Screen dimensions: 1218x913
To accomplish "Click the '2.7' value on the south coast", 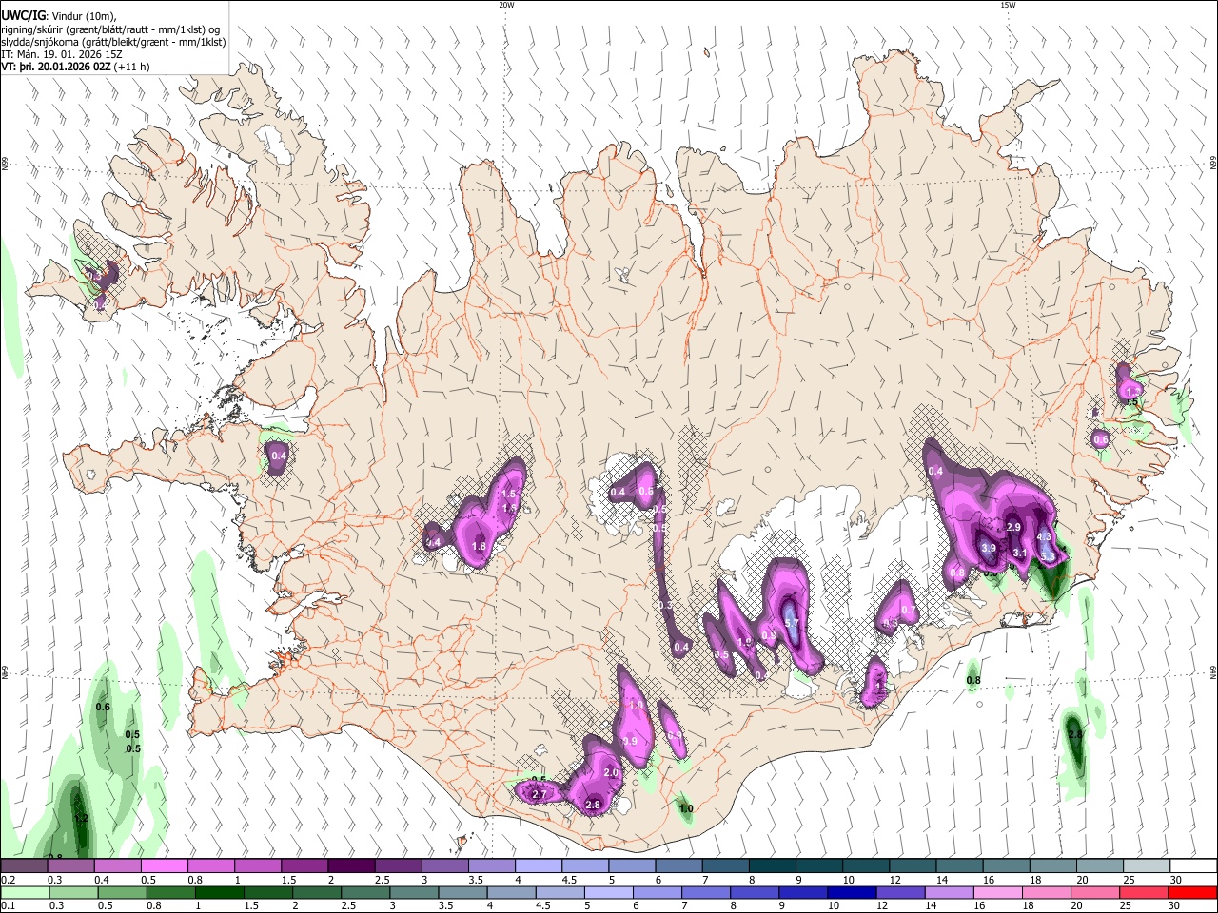I will [539, 794].
